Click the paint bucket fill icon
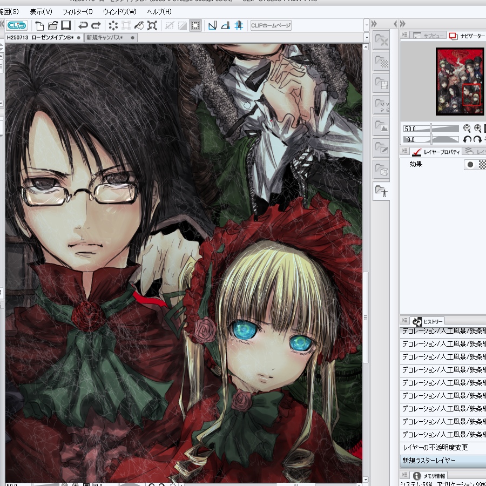The height and width of the screenshot is (486, 486). 139,25
